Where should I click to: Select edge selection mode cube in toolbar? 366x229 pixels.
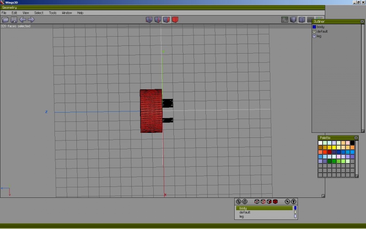(x=158, y=20)
